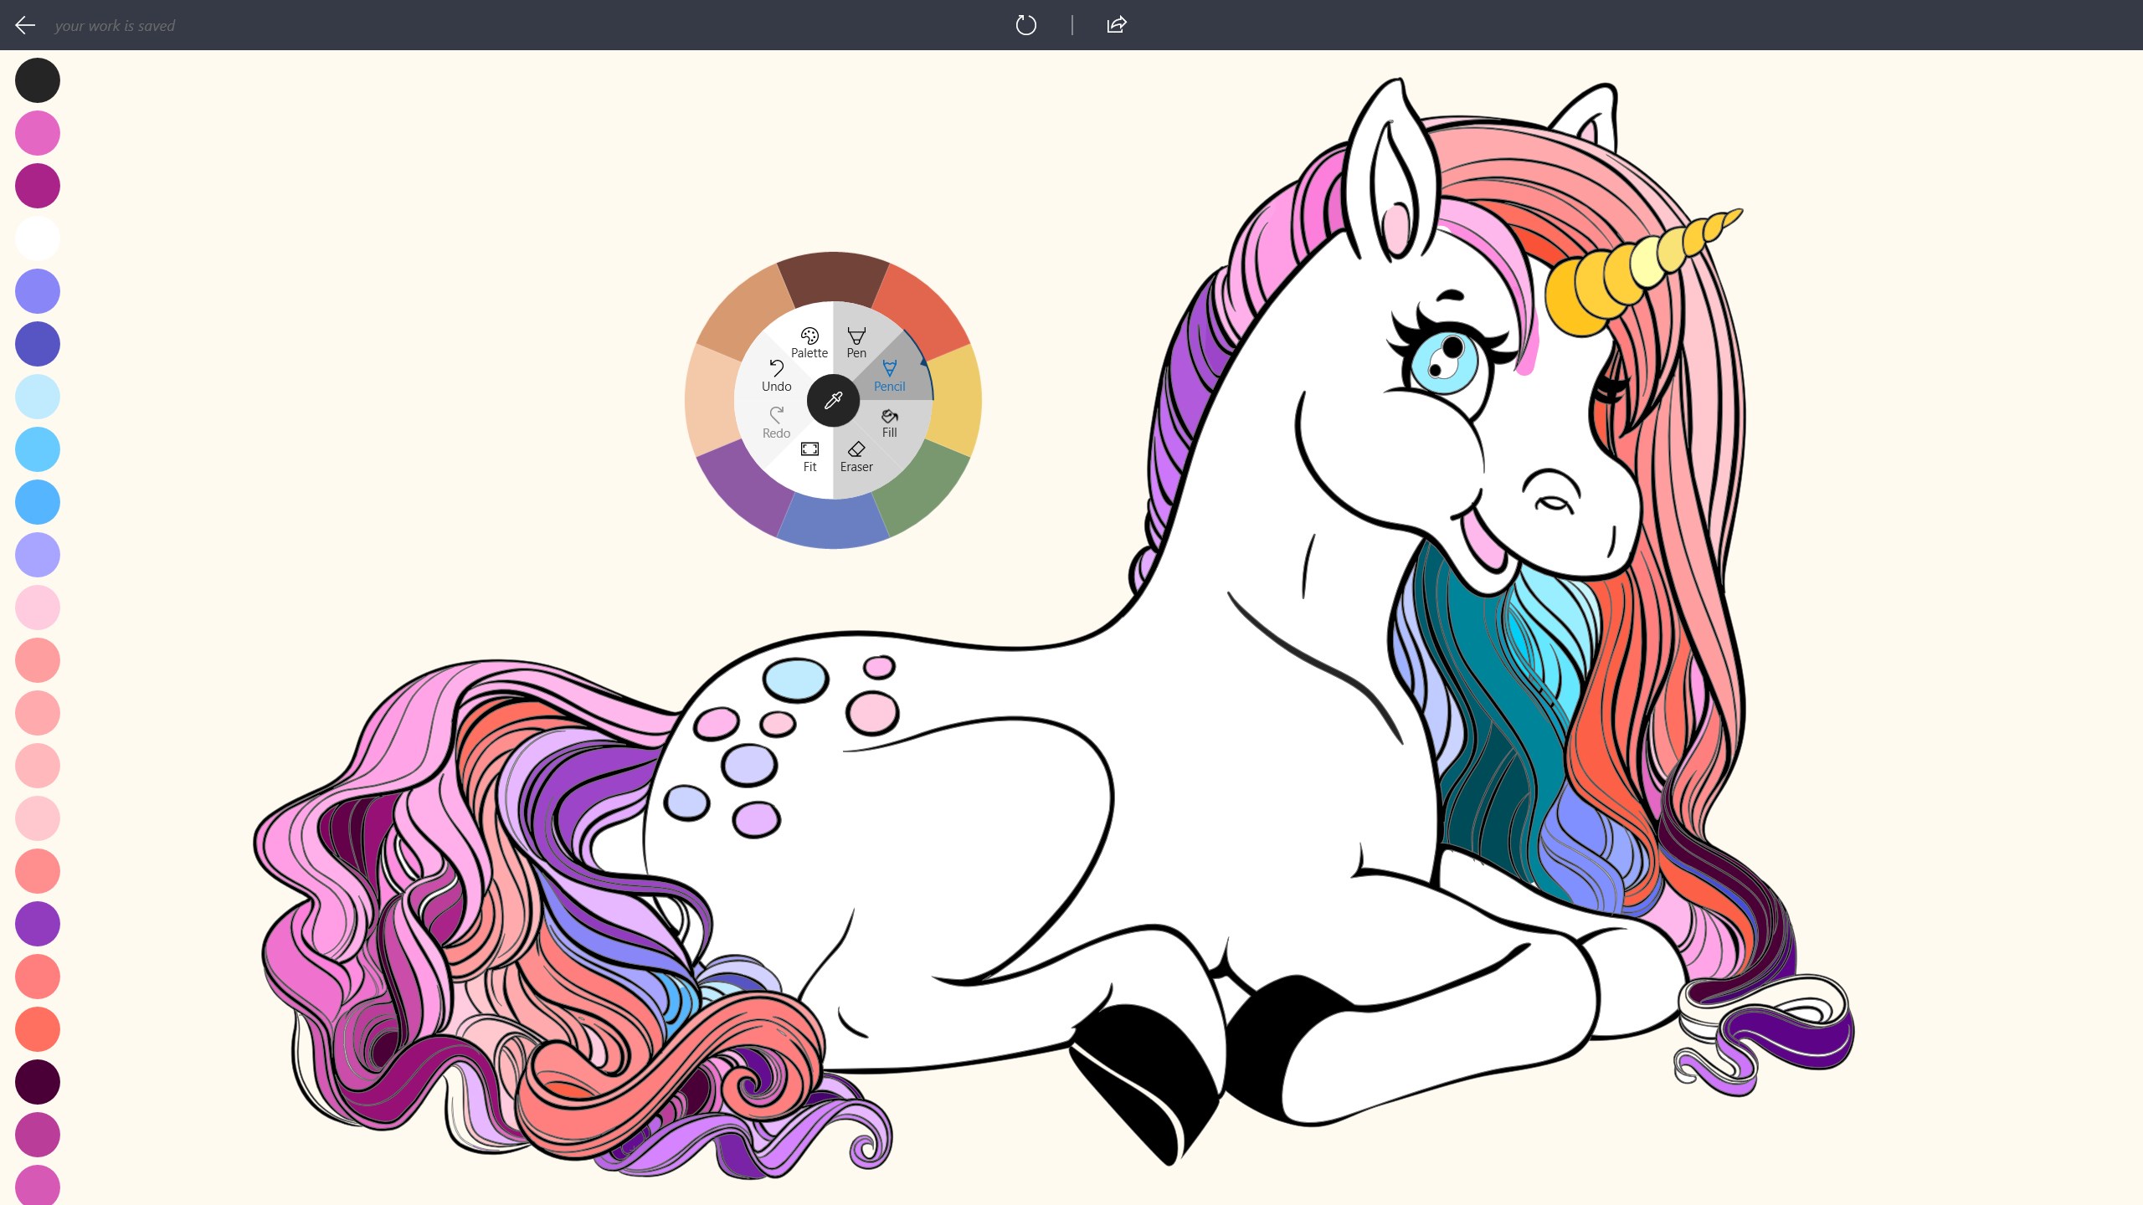Click Fit to fit canvas to screen

click(809, 456)
